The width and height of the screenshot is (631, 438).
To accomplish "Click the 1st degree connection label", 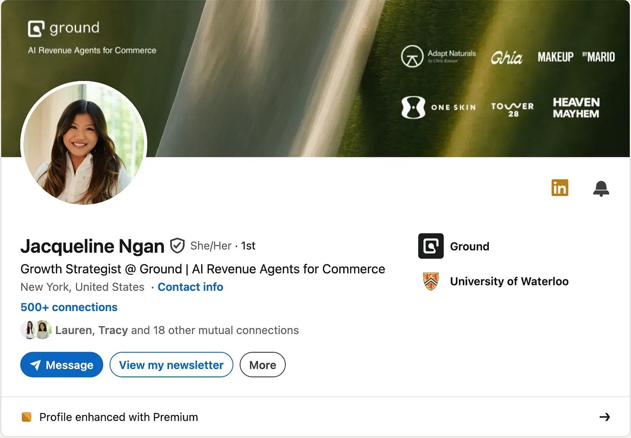I will (248, 246).
